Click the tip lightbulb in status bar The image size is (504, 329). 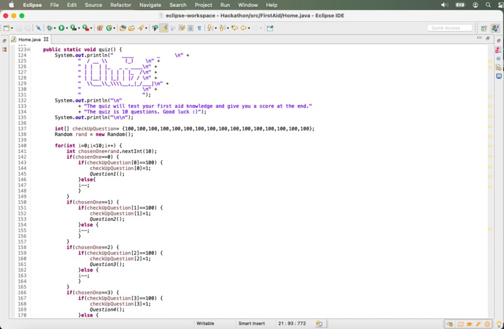[499, 324]
